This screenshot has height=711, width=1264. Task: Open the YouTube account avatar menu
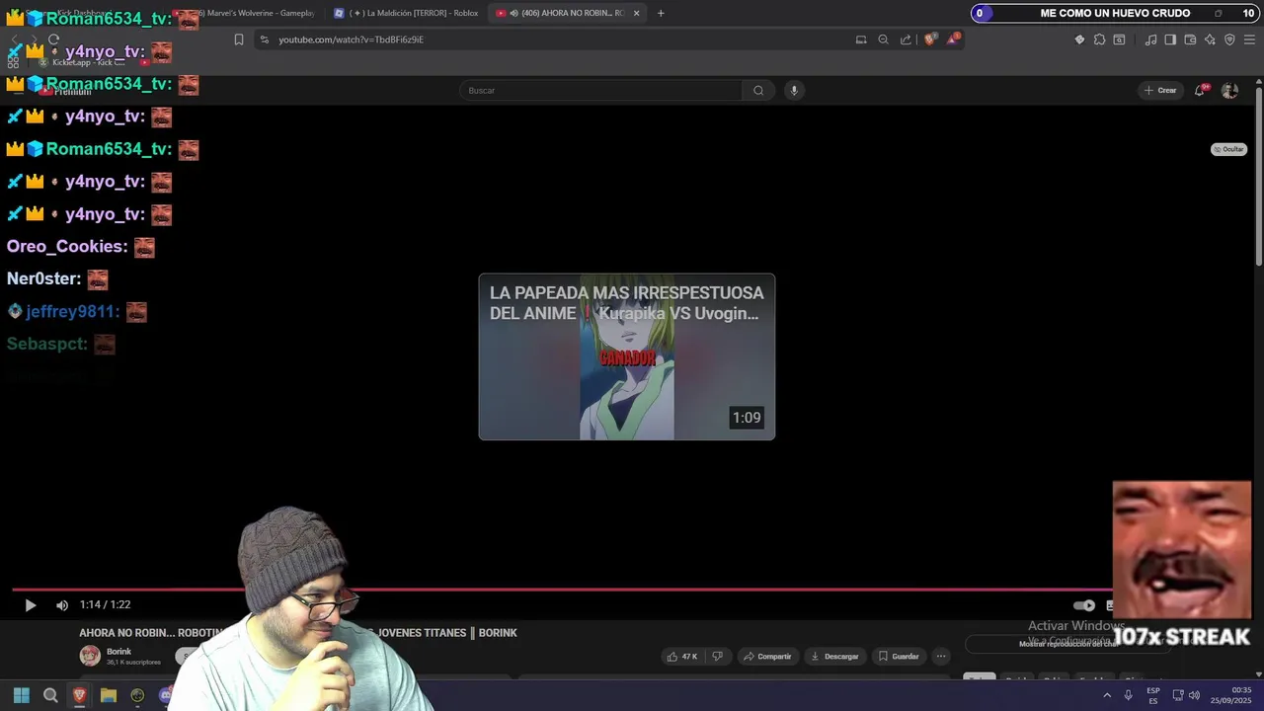(1229, 91)
